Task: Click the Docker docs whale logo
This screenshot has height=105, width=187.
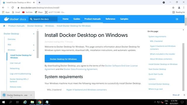Action: 6,19
